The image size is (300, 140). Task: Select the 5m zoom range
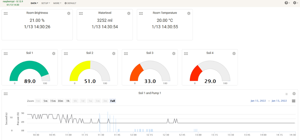(45, 101)
